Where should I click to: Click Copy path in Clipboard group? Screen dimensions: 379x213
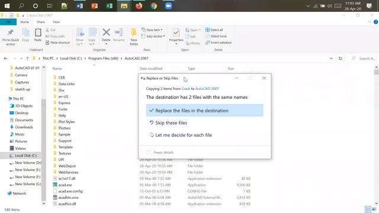55,36
